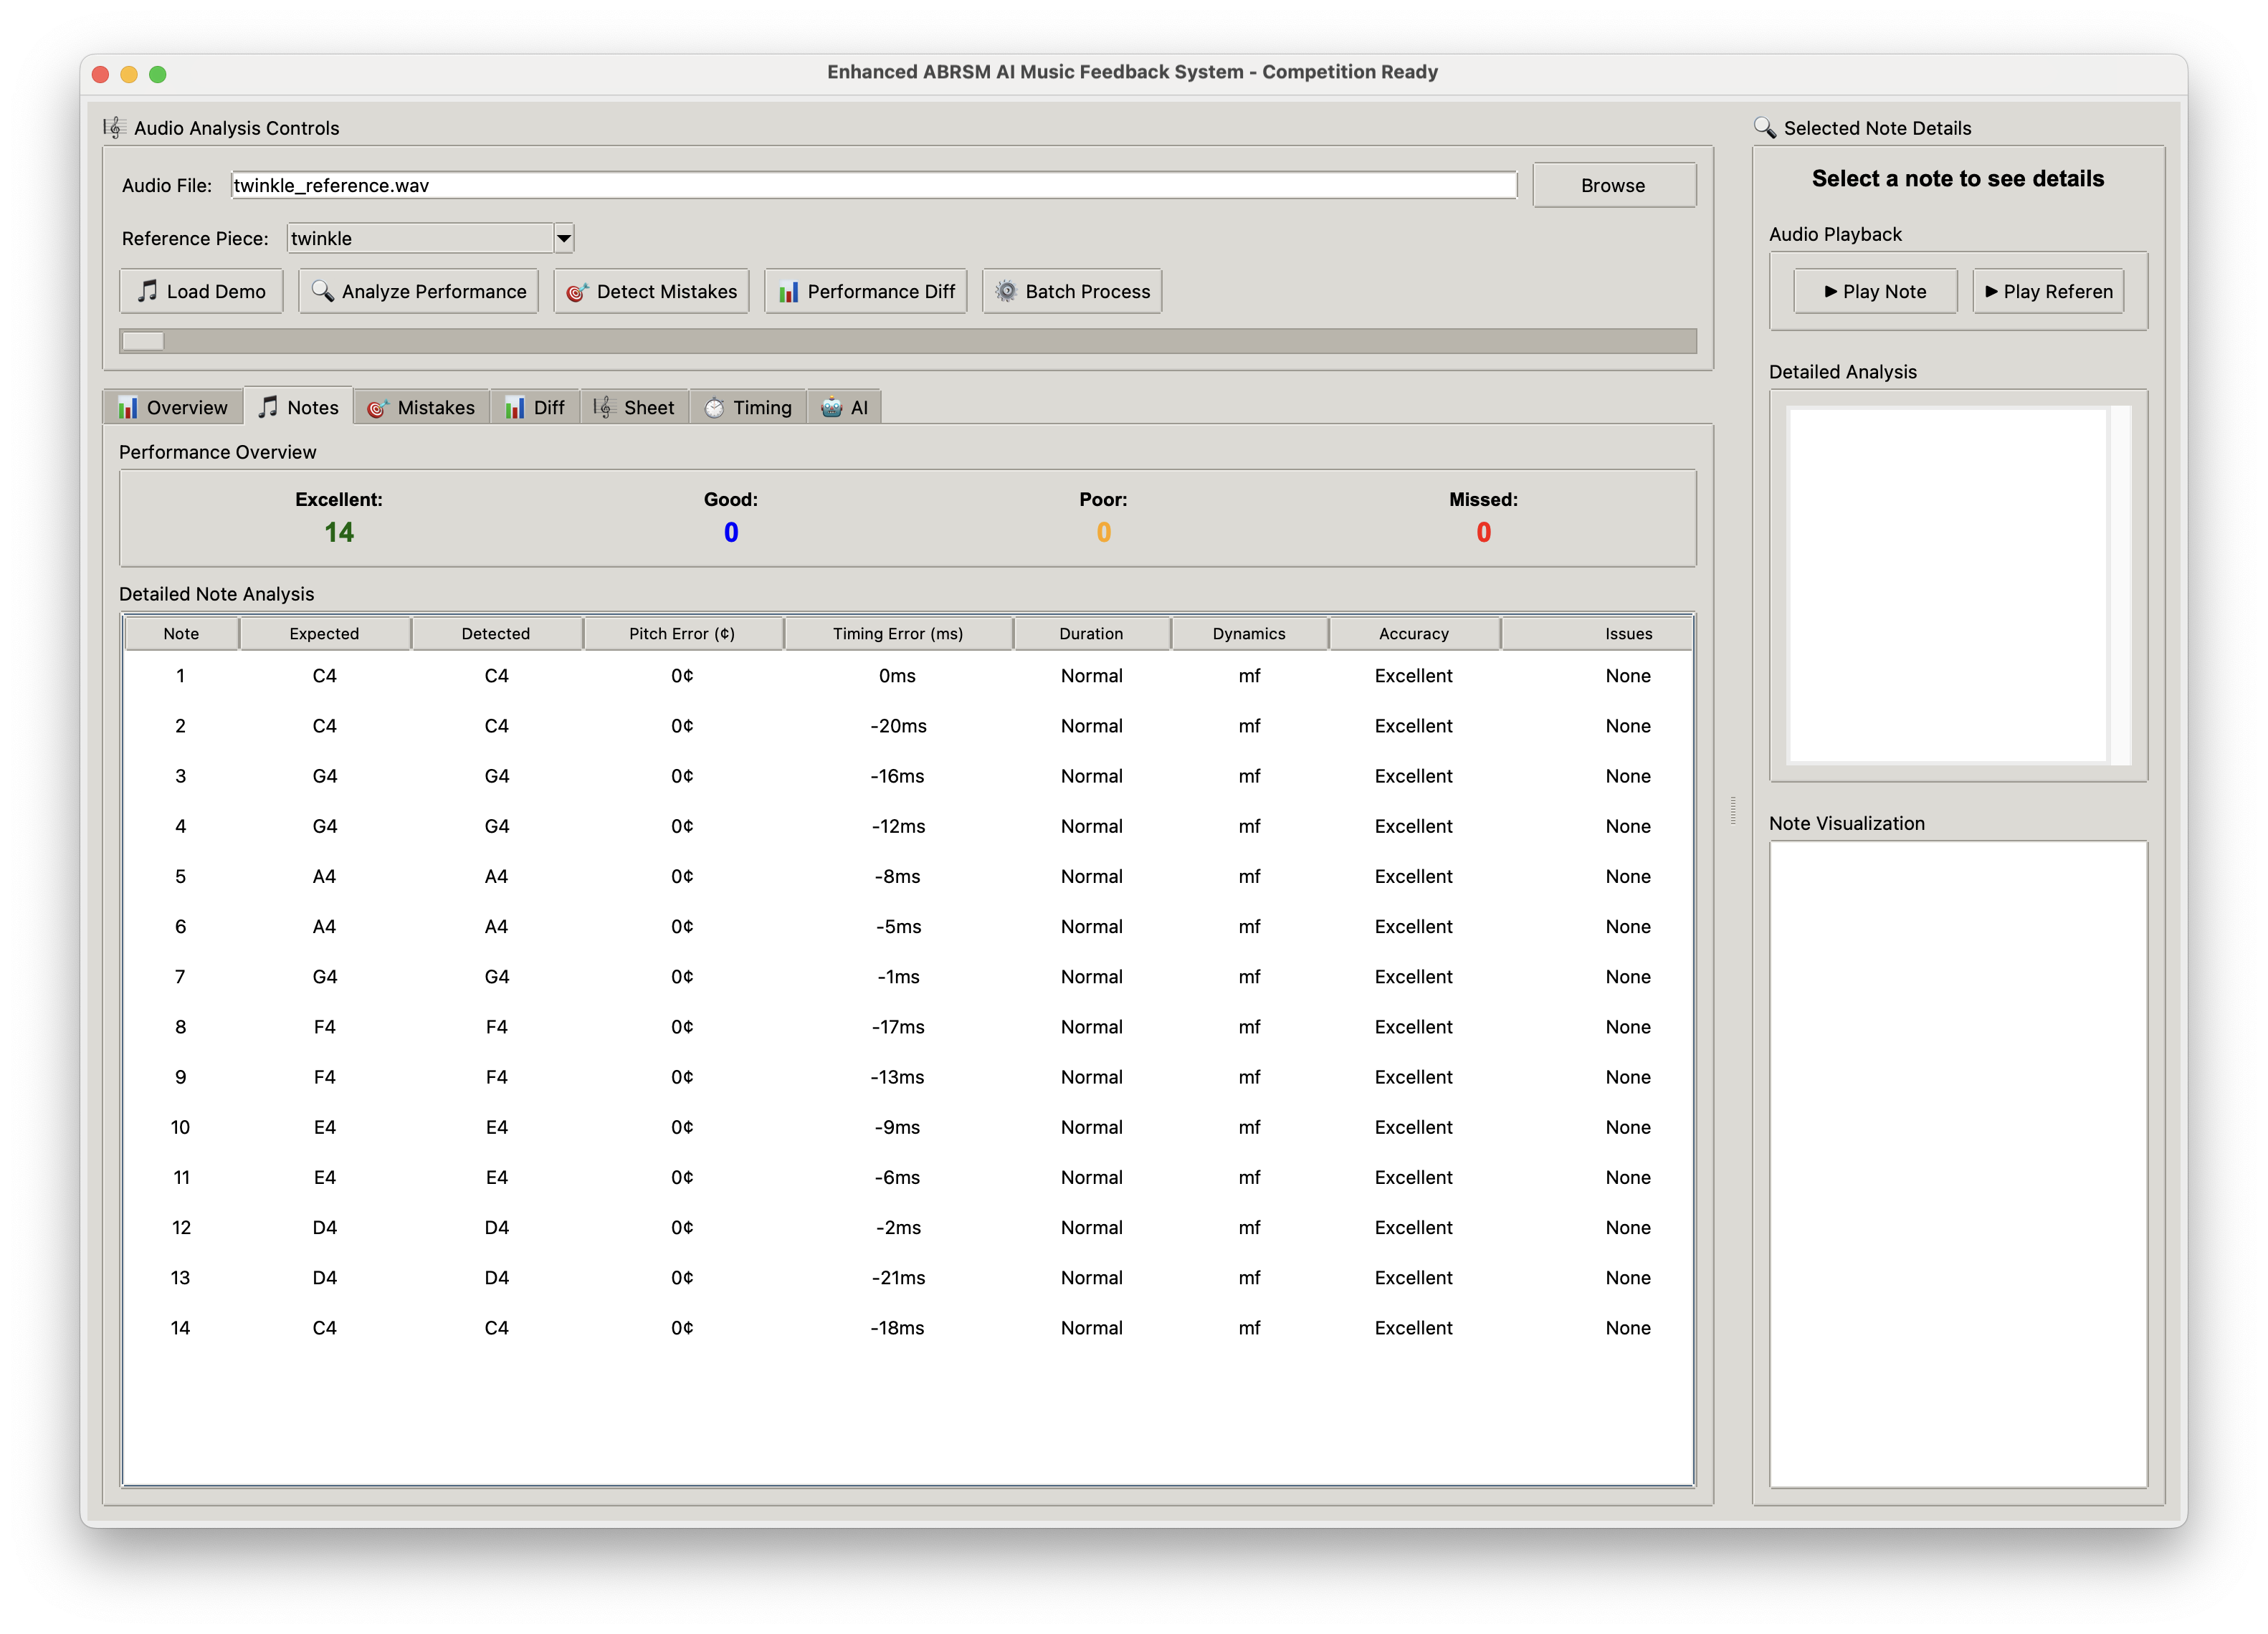Viewport: 2268px width, 1634px height.
Task: Sort table by Timing Error column header
Action: pos(897,634)
